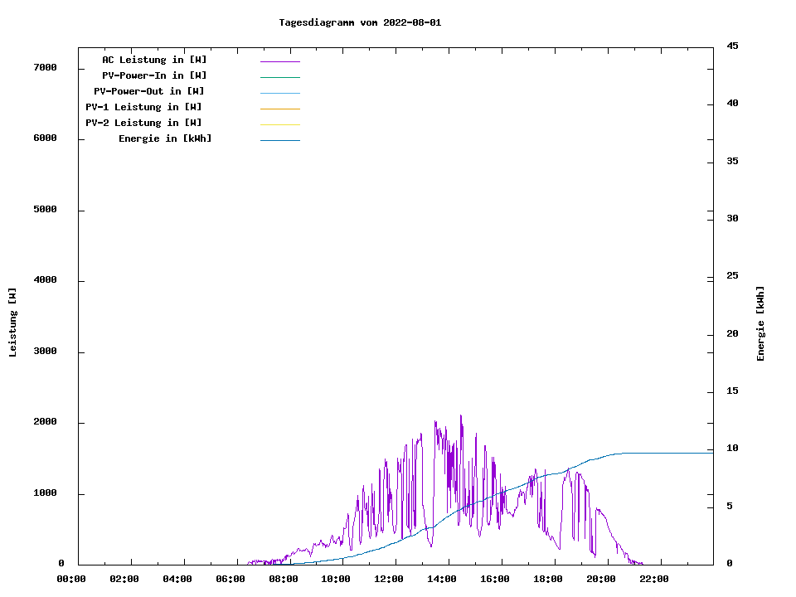Click the 12:00 time axis label
Viewport: 796px width, 597px height.
pos(389,579)
